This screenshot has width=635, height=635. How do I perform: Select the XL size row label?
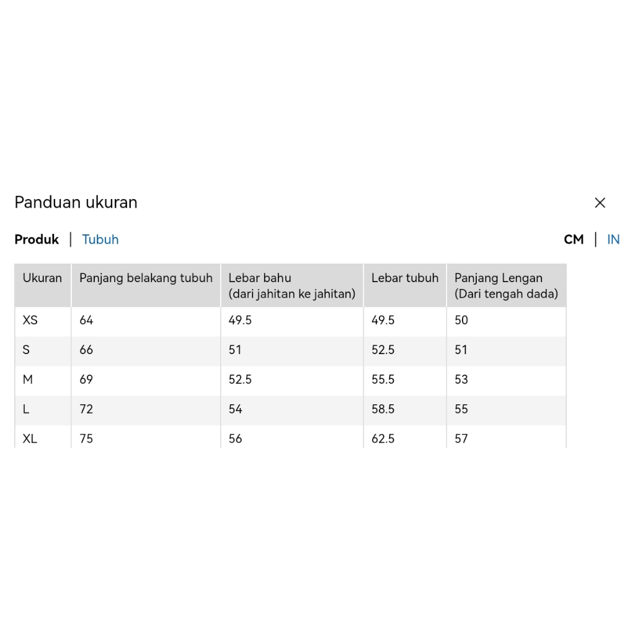coord(30,438)
